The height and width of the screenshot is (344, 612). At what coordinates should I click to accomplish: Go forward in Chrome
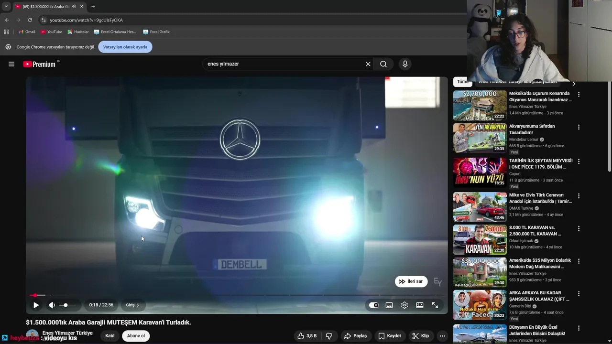pos(18,20)
